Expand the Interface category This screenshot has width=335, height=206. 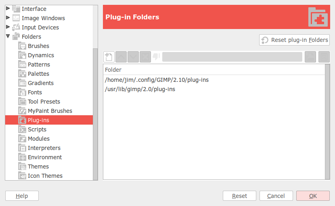tap(8, 8)
